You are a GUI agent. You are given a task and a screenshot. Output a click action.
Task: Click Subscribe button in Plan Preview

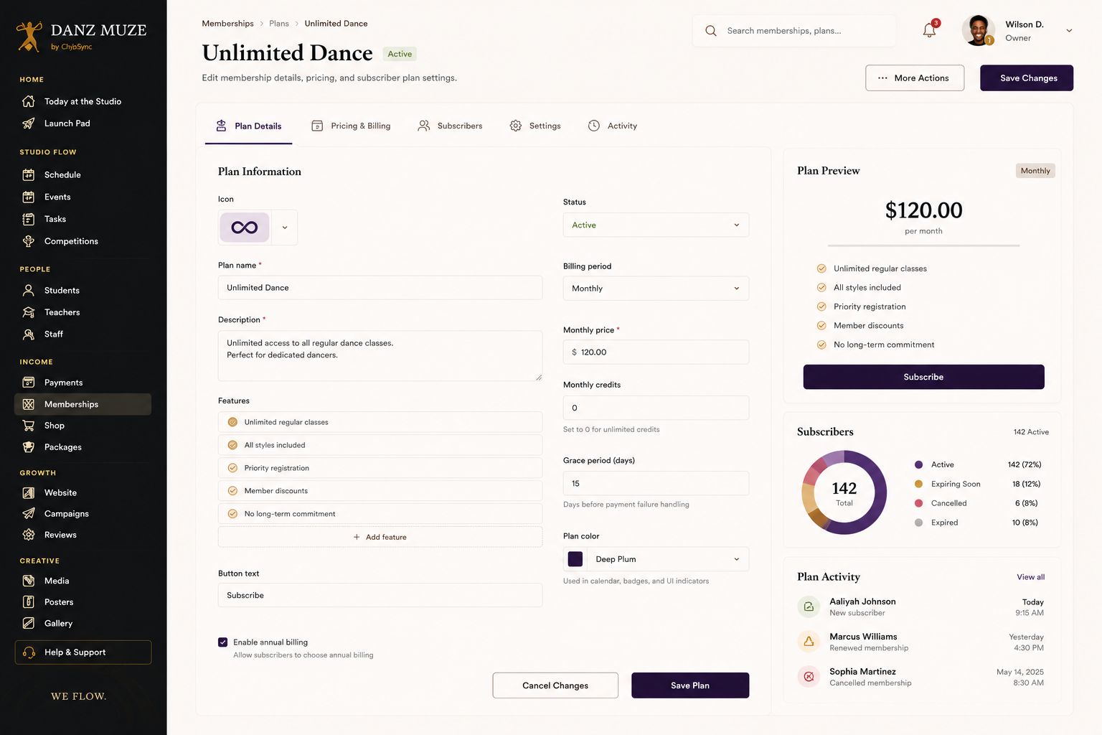point(923,377)
